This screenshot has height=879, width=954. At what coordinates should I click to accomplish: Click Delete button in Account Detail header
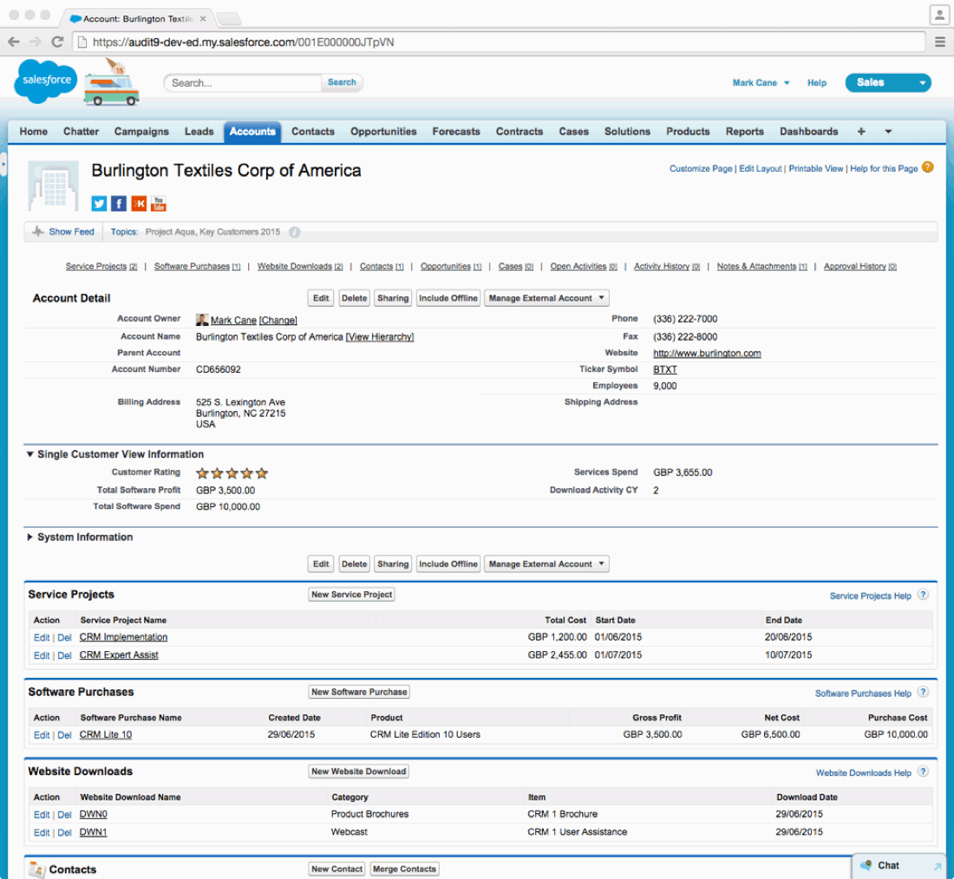point(354,298)
